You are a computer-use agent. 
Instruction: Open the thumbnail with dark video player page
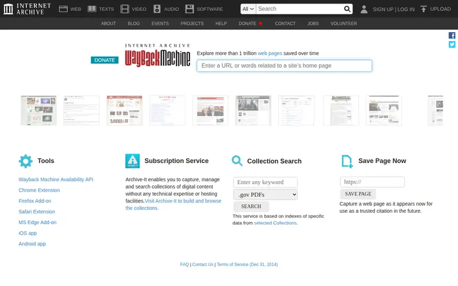point(253,110)
